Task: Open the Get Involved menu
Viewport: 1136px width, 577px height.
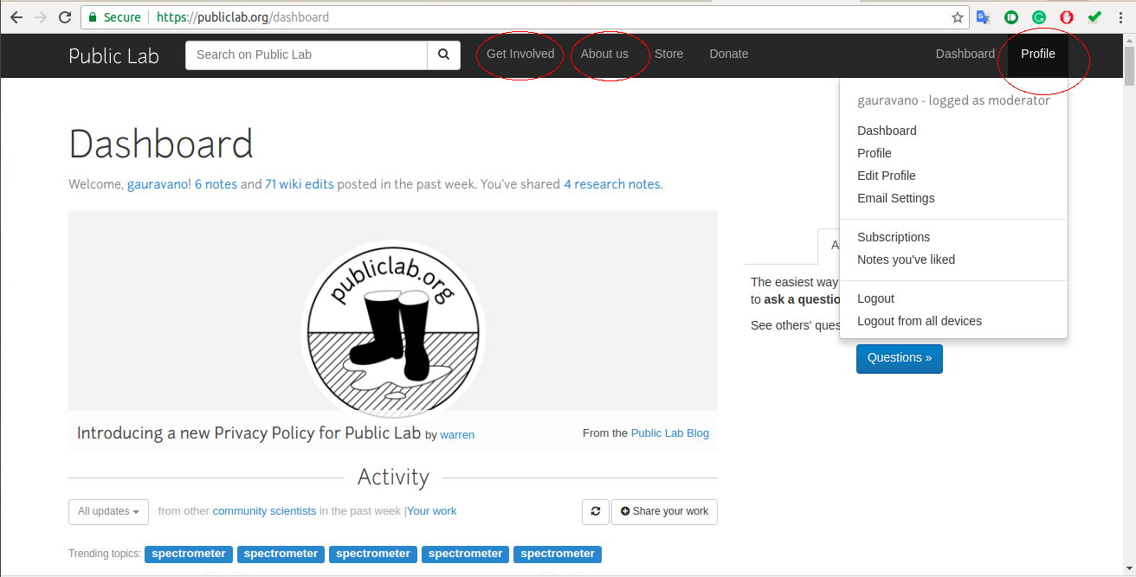Action: 520,54
